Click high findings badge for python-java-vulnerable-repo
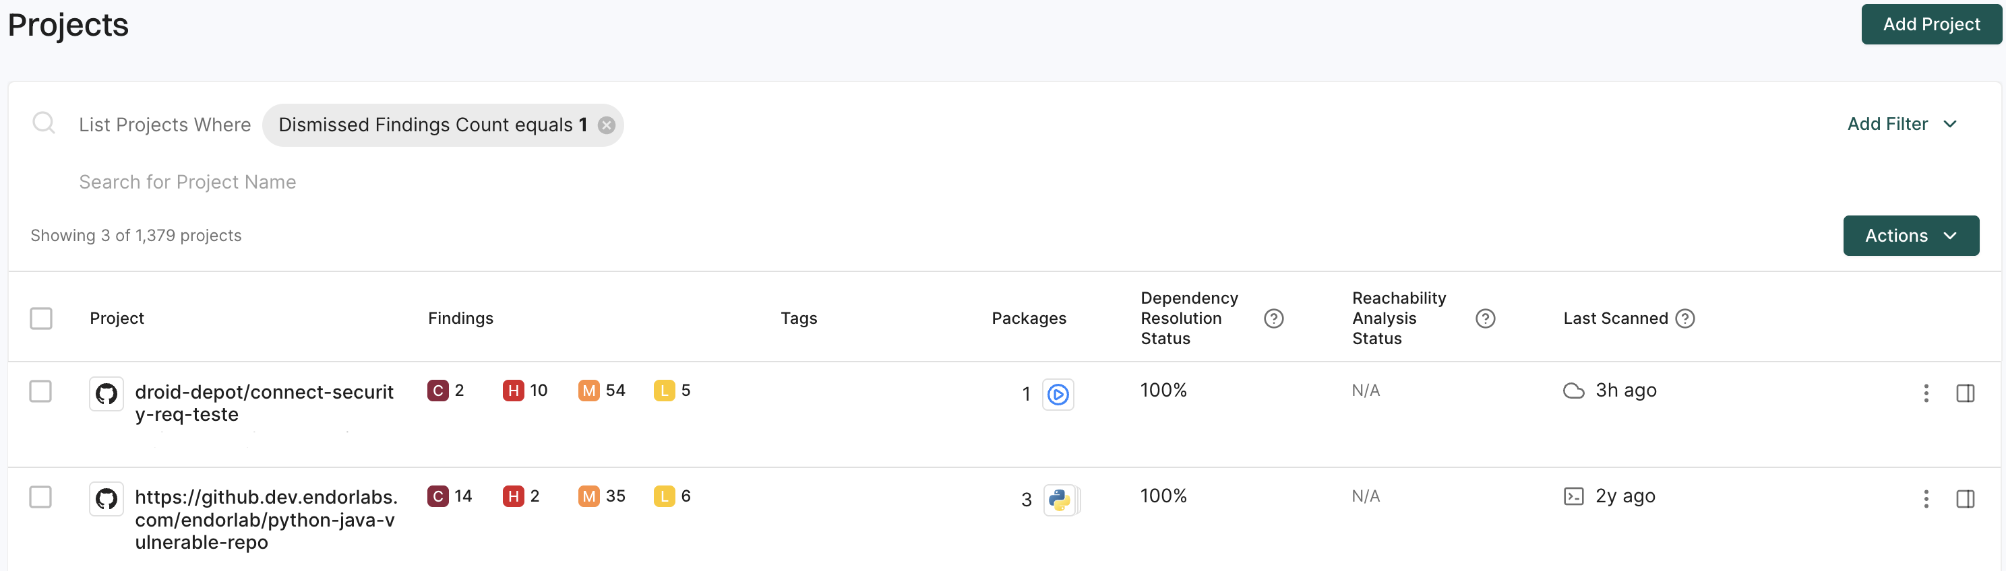Screen dimensions: 2006x571 point(521,496)
